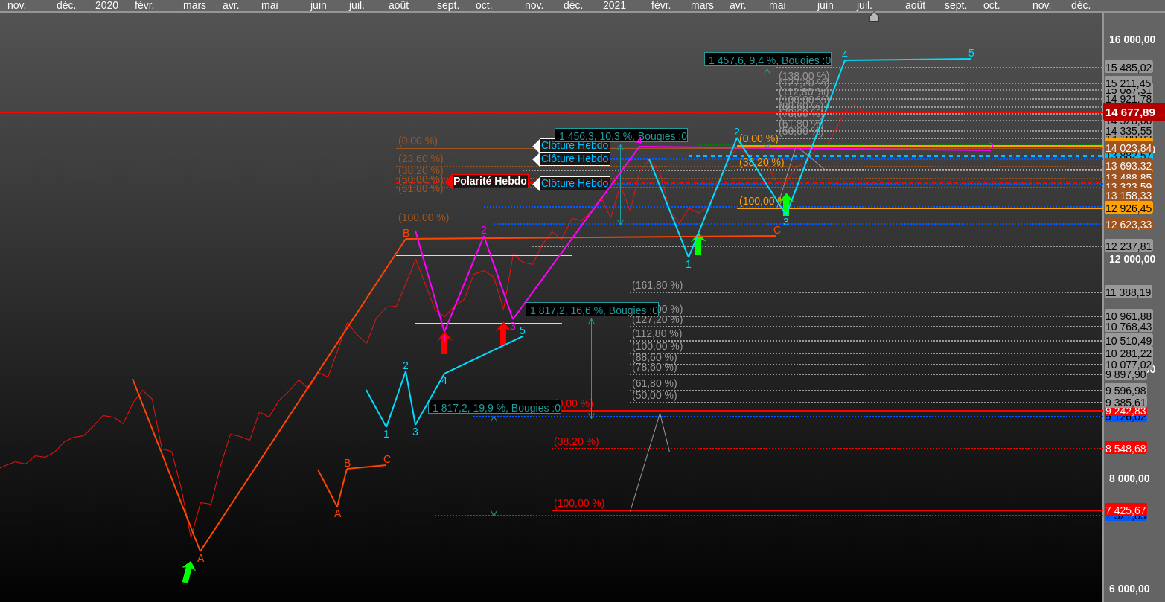Screen dimensions: 1165x602
Task: Select the '(23,60 %)' Fibonacci retracement label
Action: (x=421, y=158)
